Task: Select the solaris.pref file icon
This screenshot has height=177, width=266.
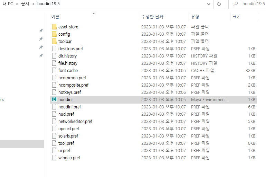Action: point(54,136)
